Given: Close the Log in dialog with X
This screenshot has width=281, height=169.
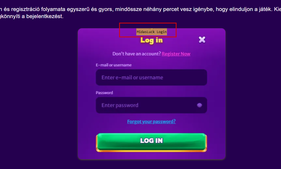Looking at the screenshot, I should 202,40.
